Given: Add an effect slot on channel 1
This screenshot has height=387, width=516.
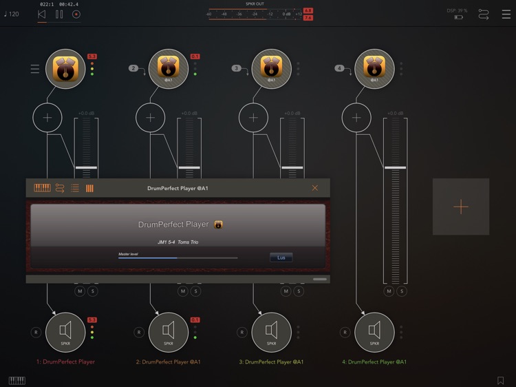Looking at the screenshot, I should (x=47, y=118).
